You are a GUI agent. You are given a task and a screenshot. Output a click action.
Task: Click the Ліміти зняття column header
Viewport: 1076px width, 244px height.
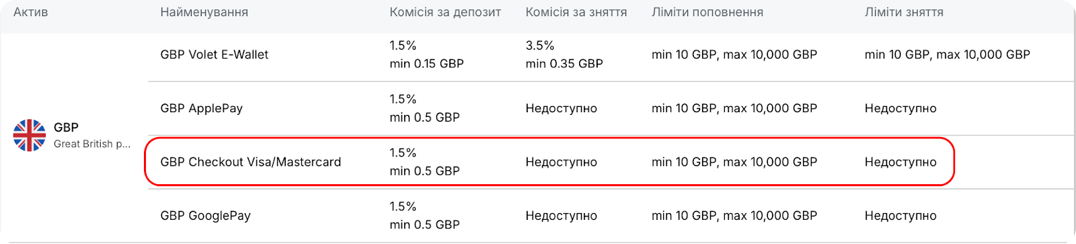click(904, 12)
